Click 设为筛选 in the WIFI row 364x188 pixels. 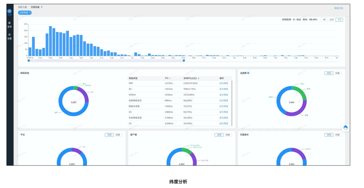224,83
